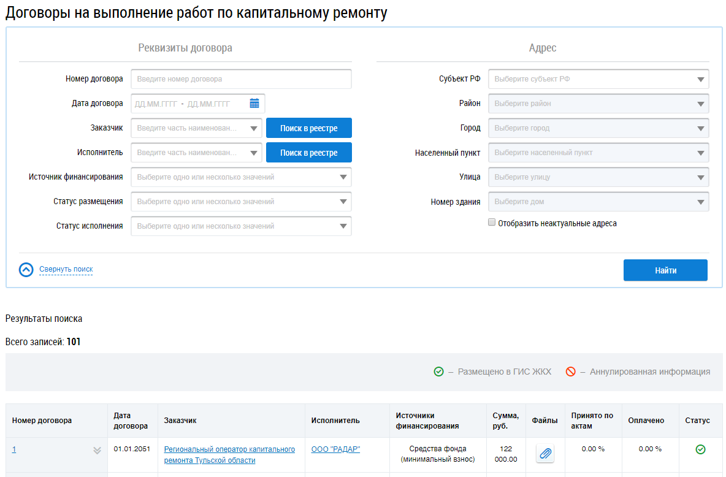Image resolution: width=726 pixels, height=477 pixels.
Task: Click 'Поиск в реестре' next to Заказчик
Action: 308,128
